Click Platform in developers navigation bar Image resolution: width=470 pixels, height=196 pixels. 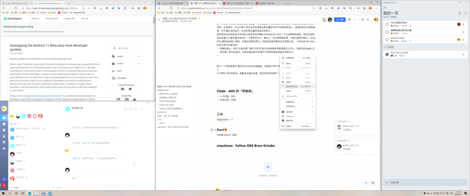pos(35,19)
